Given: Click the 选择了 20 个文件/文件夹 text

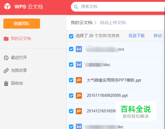Looking at the screenshot, I should [97, 36].
